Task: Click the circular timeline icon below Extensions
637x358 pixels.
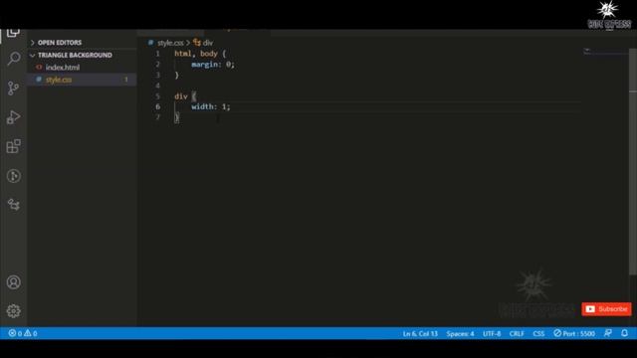Action: point(13,176)
